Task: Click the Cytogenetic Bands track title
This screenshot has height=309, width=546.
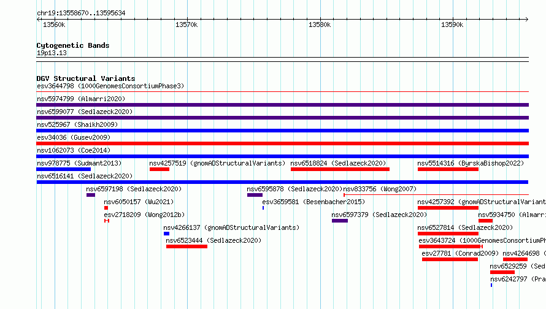Action: (73, 45)
